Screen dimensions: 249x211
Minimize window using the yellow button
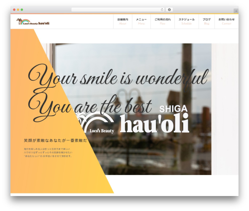click(x=18, y=10)
